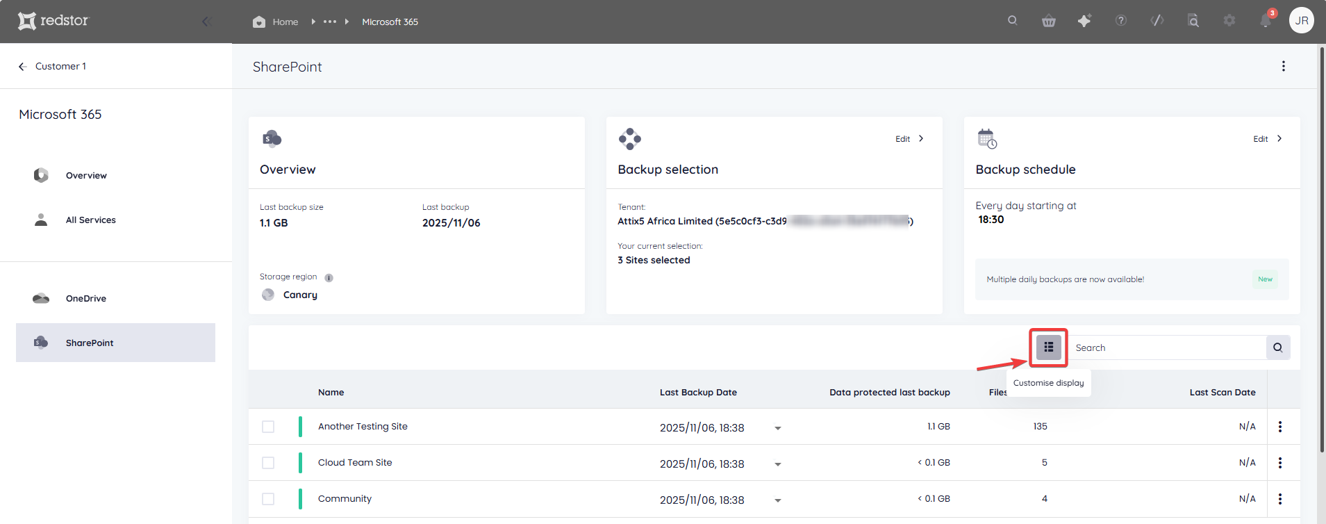
Task: Click the storage region info icon
Action: pos(329,278)
